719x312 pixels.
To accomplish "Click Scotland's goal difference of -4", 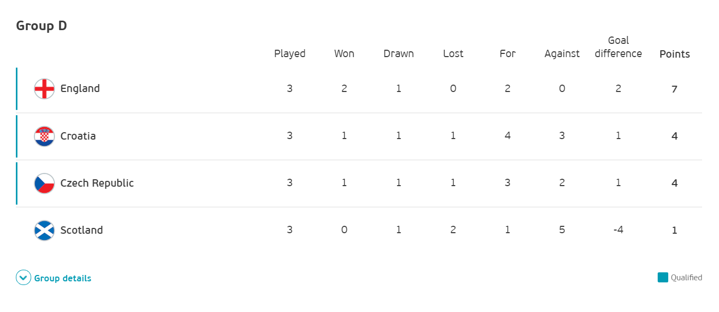I will (618, 230).
